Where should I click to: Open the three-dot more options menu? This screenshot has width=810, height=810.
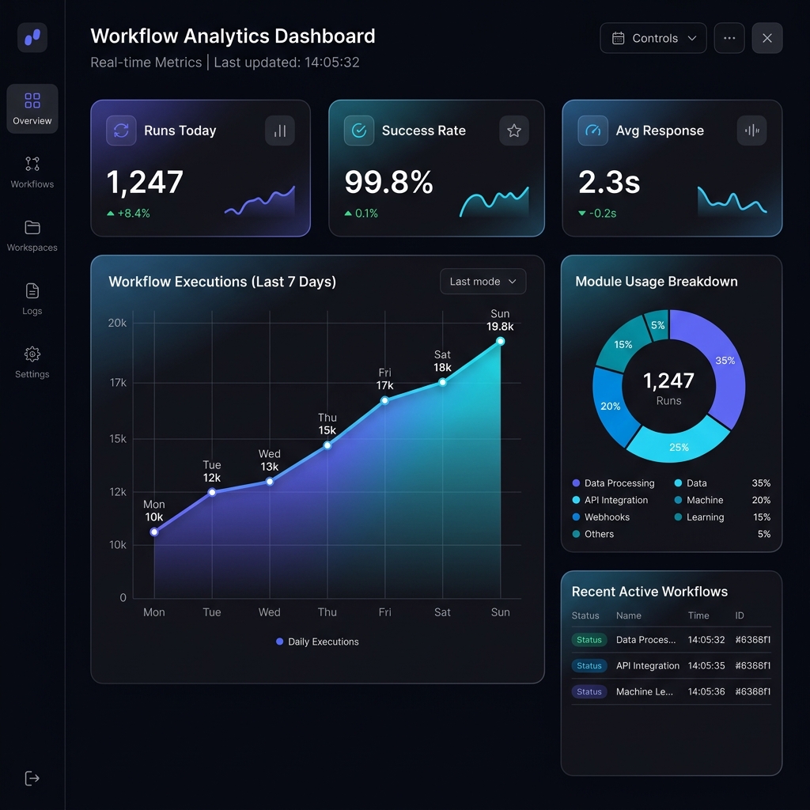point(729,38)
